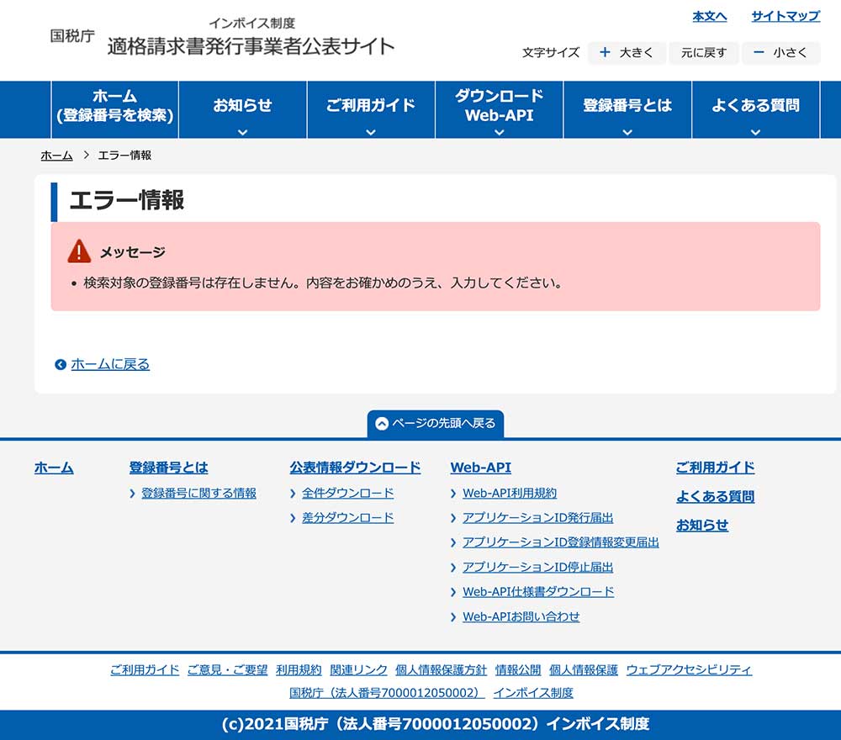Image resolution: width=841 pixels, height=740 pixels.
Task: Click the ホーム breadcrumb link
Action: [55, 155]
